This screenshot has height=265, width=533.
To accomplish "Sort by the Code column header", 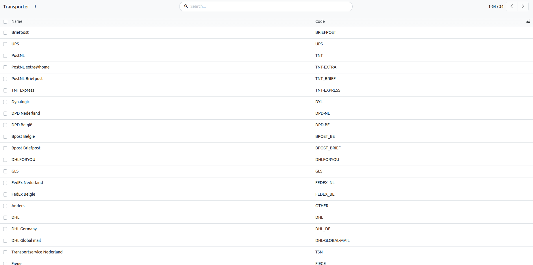I will [x=320, y=21].
